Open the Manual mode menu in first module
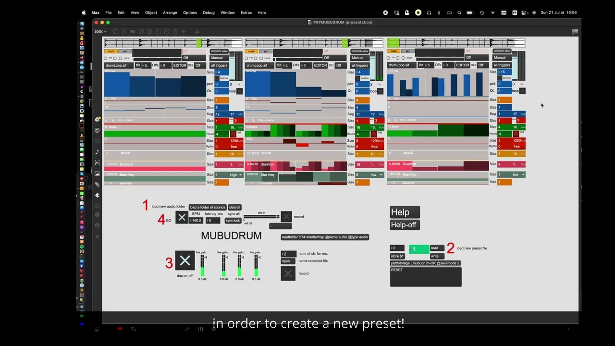This screenshot has height=346, width=615. (219, 58)
